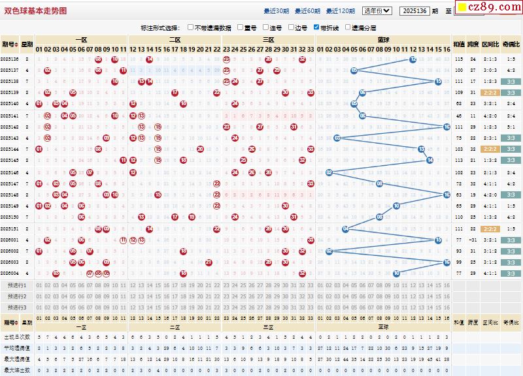Click the start period field showing 2025136
523x376 pixels.
pyautogui.click(x=415, y=11)
